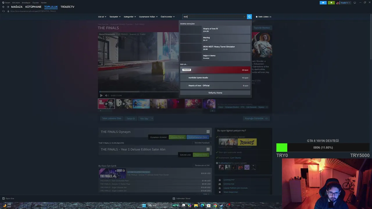Open the Oyunlar menu
The width and height of the screenshot is (372, 209).
pos(35,3)
